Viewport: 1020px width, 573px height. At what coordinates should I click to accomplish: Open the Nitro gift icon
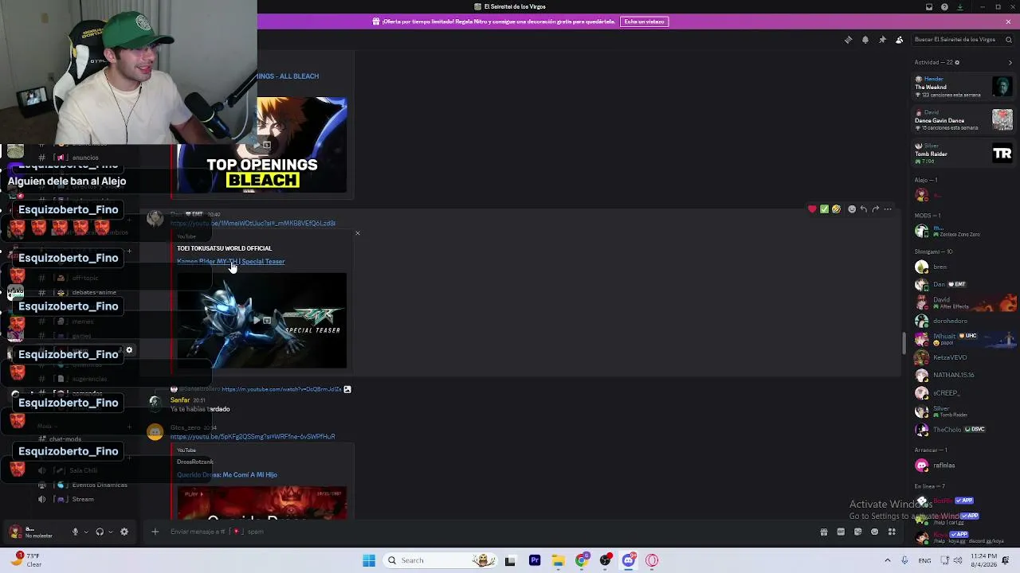coord(824,532)
